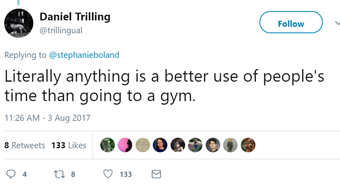Click the green lizard liker avatar
Screen dimensions: 340x191
pos(107,145)
